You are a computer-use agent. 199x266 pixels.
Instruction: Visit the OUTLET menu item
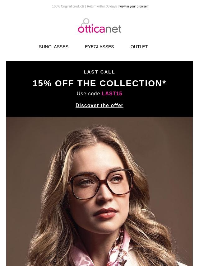pos(139,47)
